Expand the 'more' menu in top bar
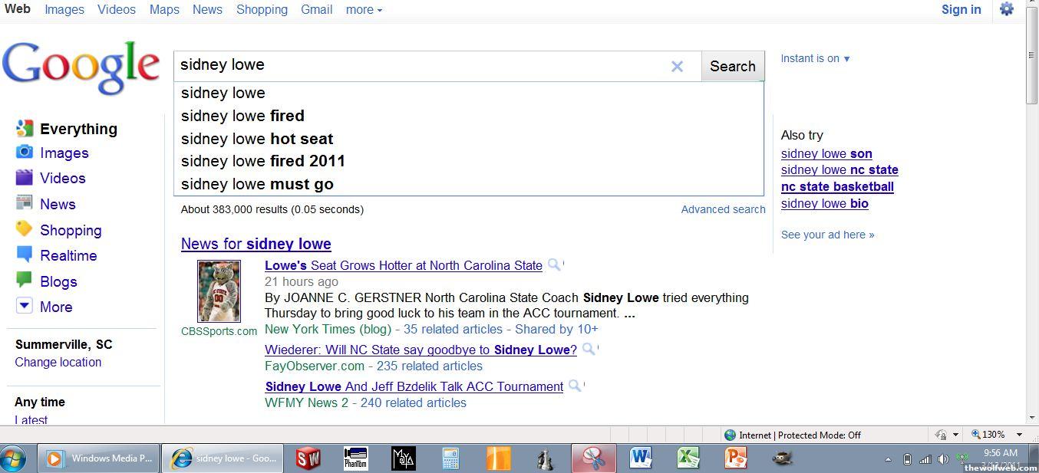The height and width of the screenshot is (473, 1039). pos(364,10)
